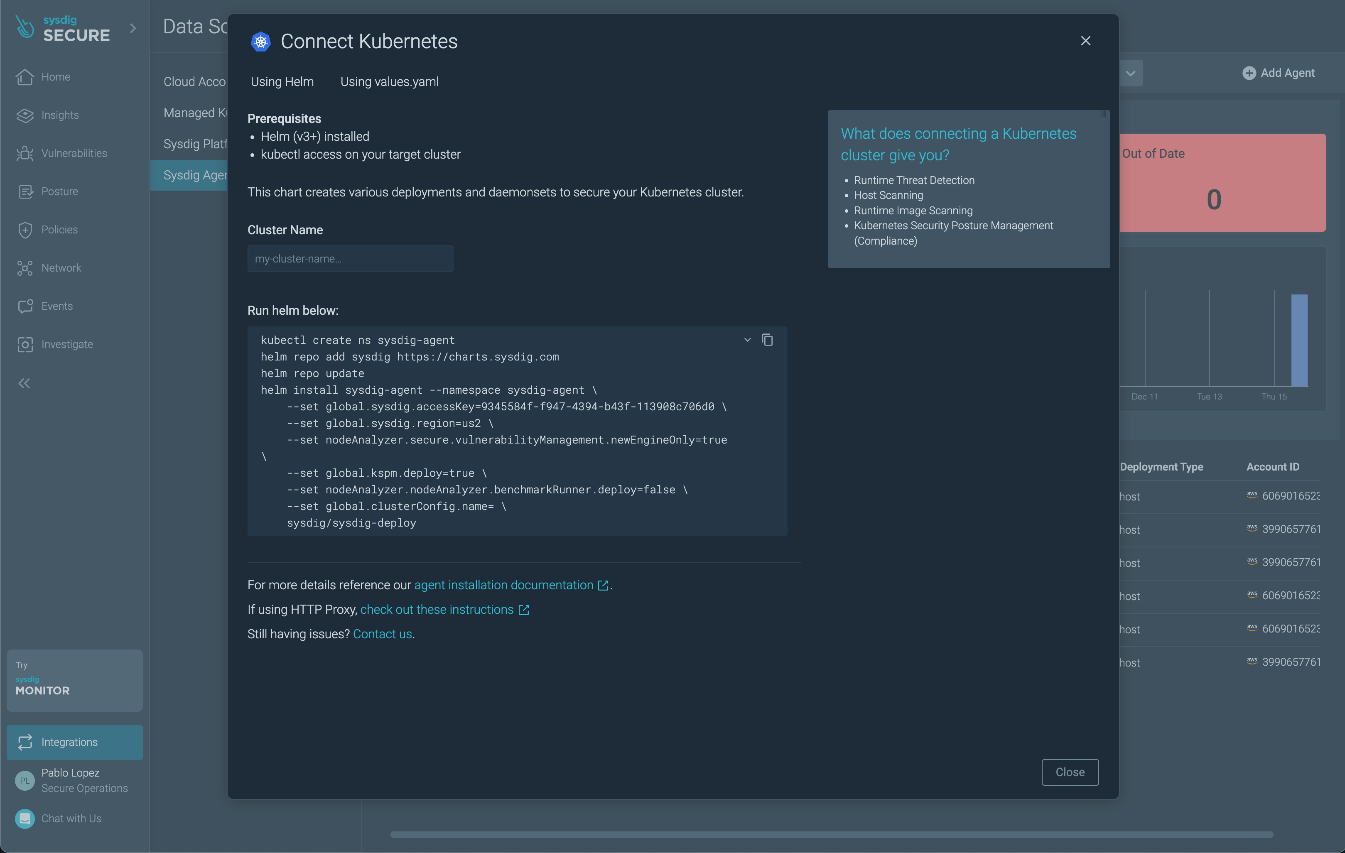Sort by Account ID column header
This screenshot has width=1345, height=853.
[1272, 466]
